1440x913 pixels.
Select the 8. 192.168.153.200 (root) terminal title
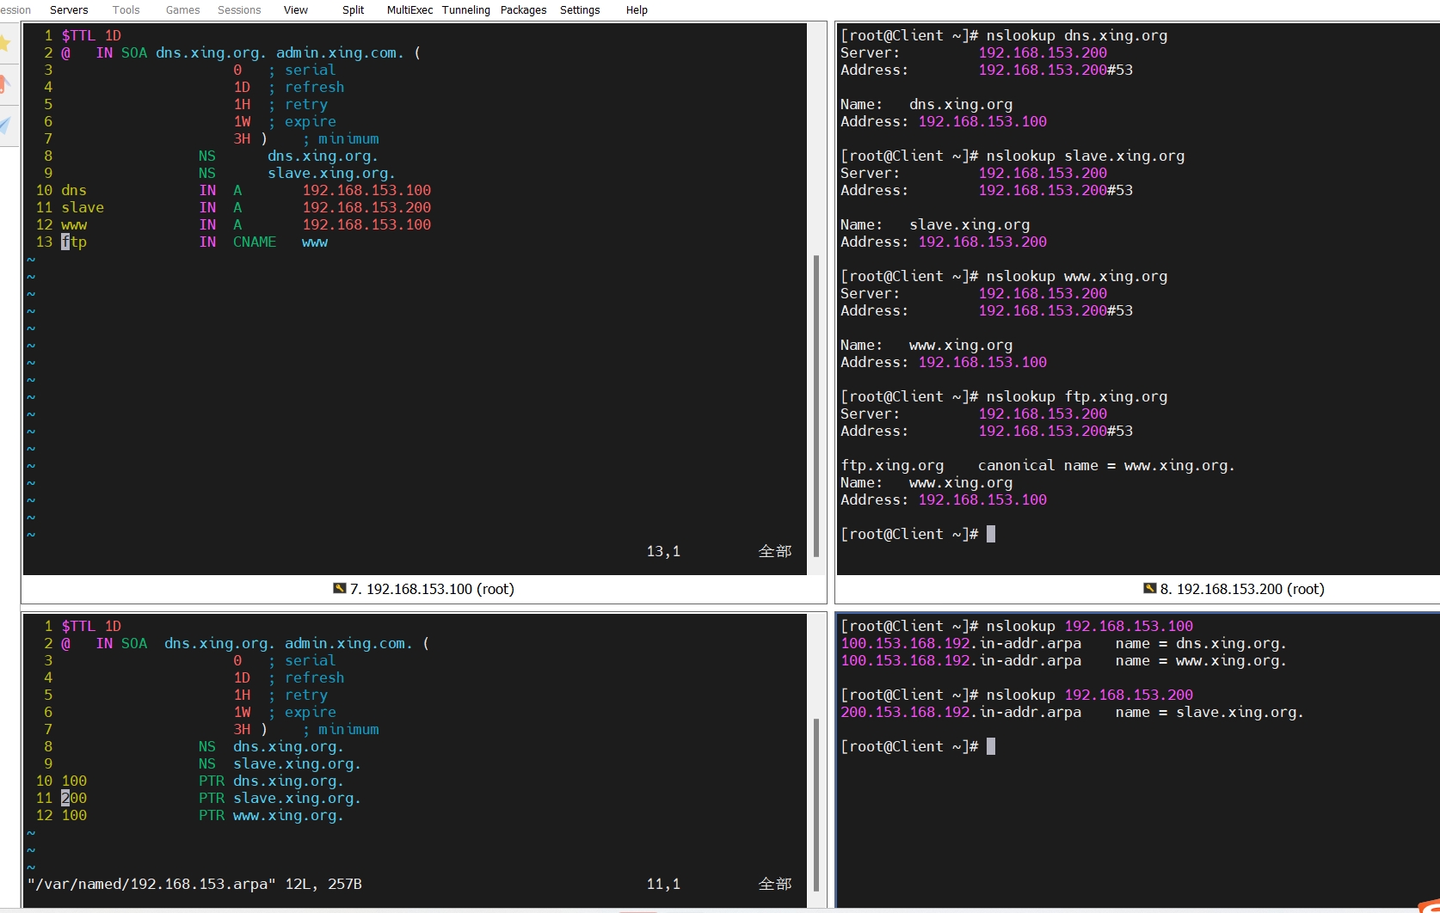1242,589
